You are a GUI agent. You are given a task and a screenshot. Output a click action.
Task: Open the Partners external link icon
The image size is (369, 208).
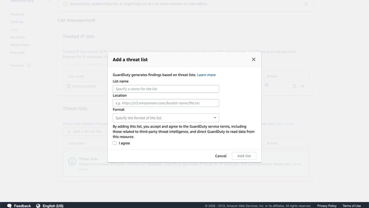pyautogui.click(x=29, y=66)
